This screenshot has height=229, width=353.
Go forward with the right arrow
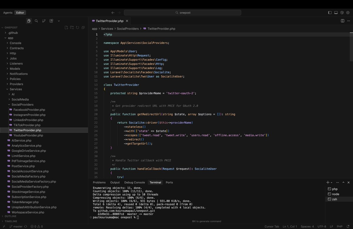click(119, 13)
